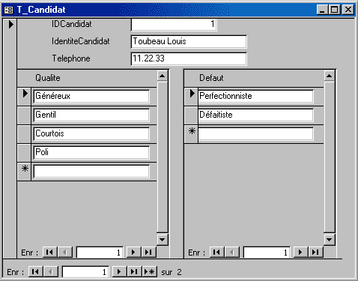Click the scroll down arrow of Qualite list

click(x=163, y=240)
